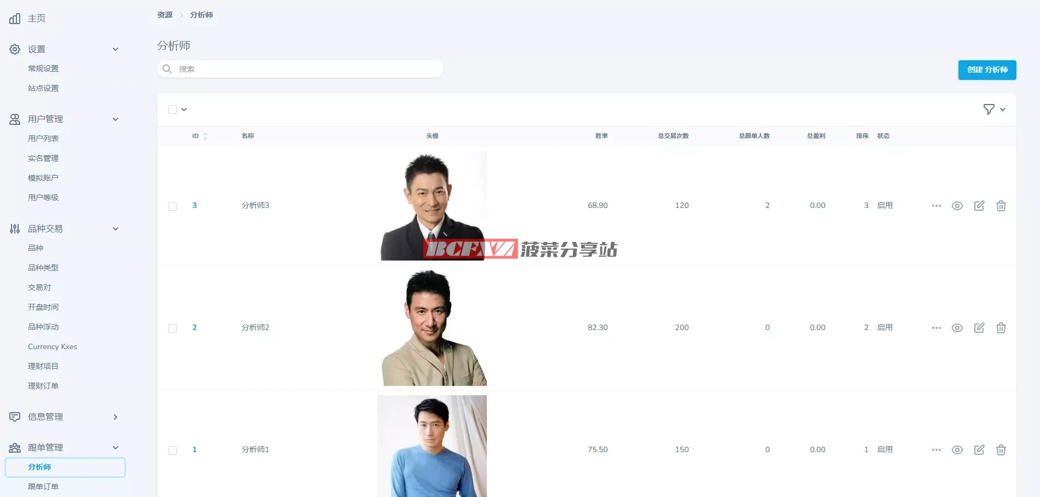Open 跟单订单 menu item
Image resolution: width=1040 pixels, height=497 pixels.
[43, 487]
